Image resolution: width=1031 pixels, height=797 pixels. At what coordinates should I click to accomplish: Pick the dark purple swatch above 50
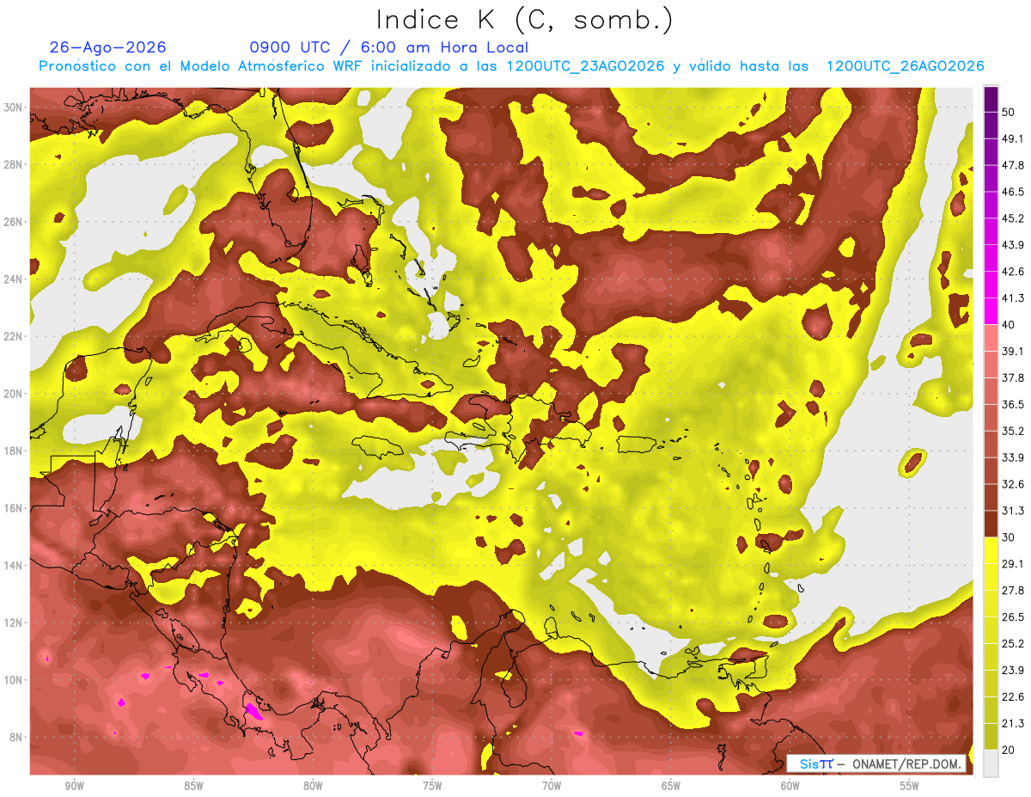click(x=991, y=99)
